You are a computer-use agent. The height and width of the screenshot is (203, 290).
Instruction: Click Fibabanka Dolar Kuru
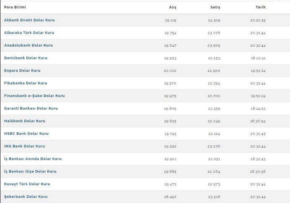point(26,83)
